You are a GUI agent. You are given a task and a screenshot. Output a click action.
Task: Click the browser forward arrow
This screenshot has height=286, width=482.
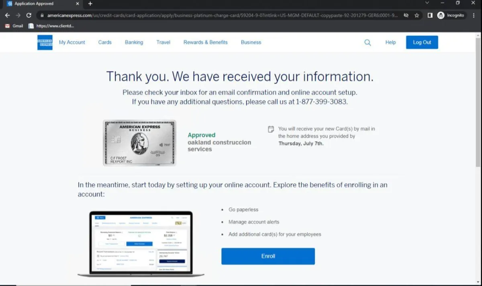(18, 15)
